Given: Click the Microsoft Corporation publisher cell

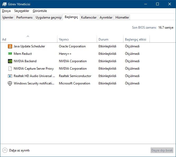Looking at the screenshot, I should pyautogui.click(x=75, y=83).
